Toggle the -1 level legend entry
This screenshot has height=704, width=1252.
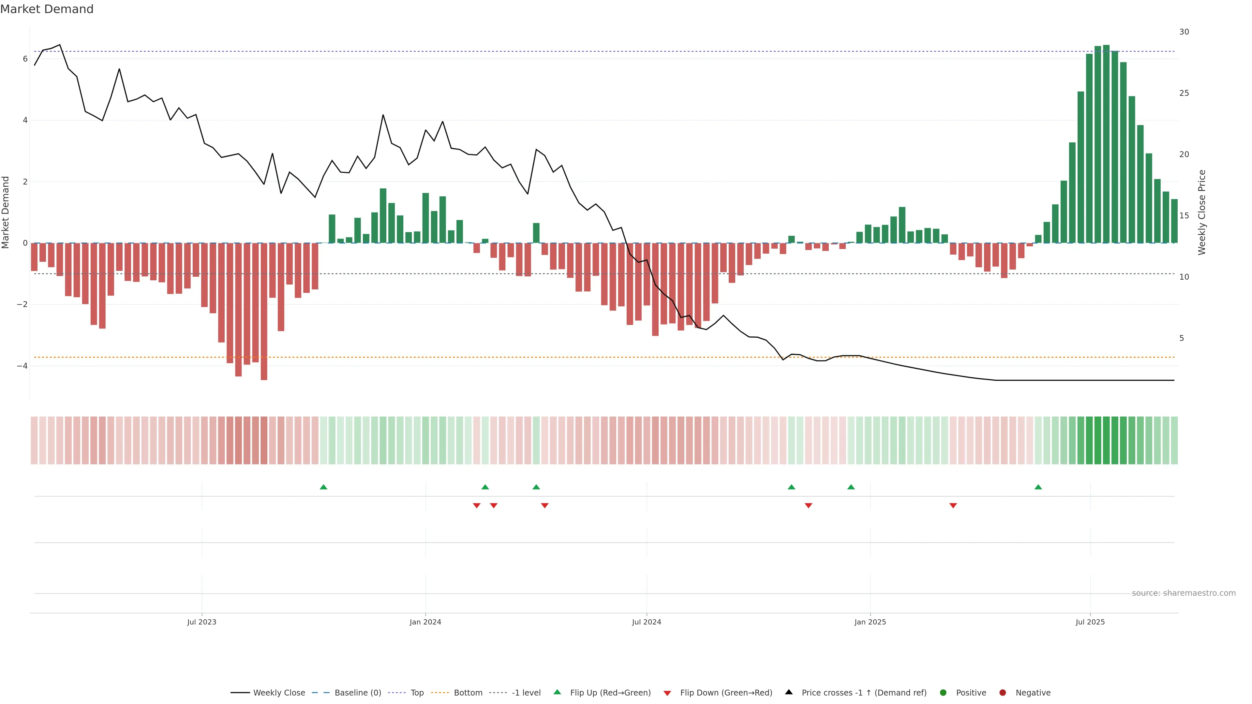(x=526, y=693)
